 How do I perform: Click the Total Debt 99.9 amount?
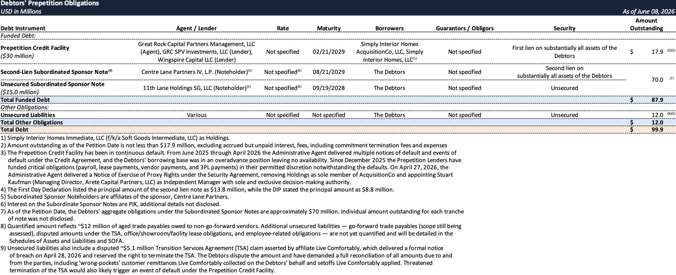[x=657, y=129]
